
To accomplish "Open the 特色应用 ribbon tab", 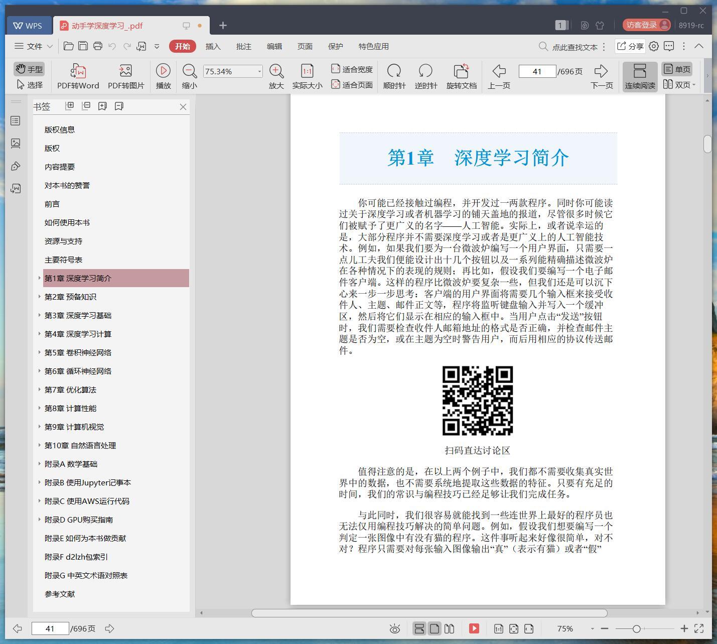I will pyautogui.click(x=373, y=46).
